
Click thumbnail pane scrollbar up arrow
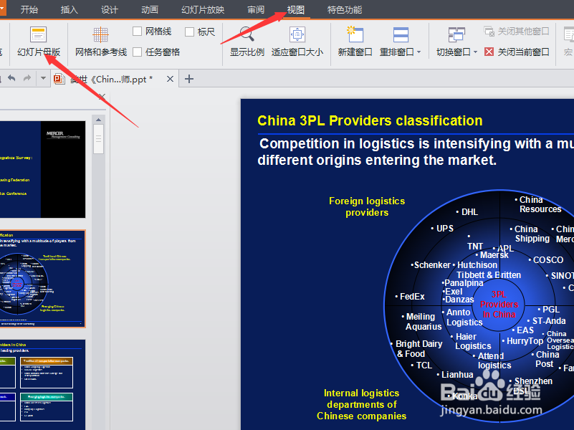tap(98, 120)
